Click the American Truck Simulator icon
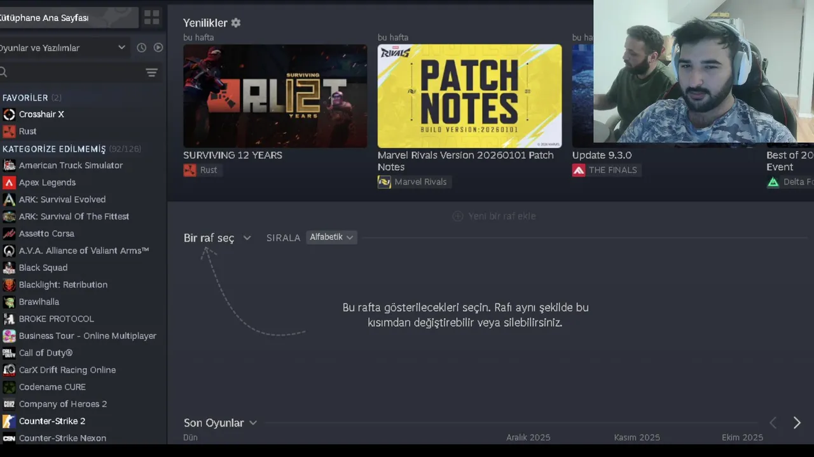Viewport: 814px width, 457px height. pos(9,165)
